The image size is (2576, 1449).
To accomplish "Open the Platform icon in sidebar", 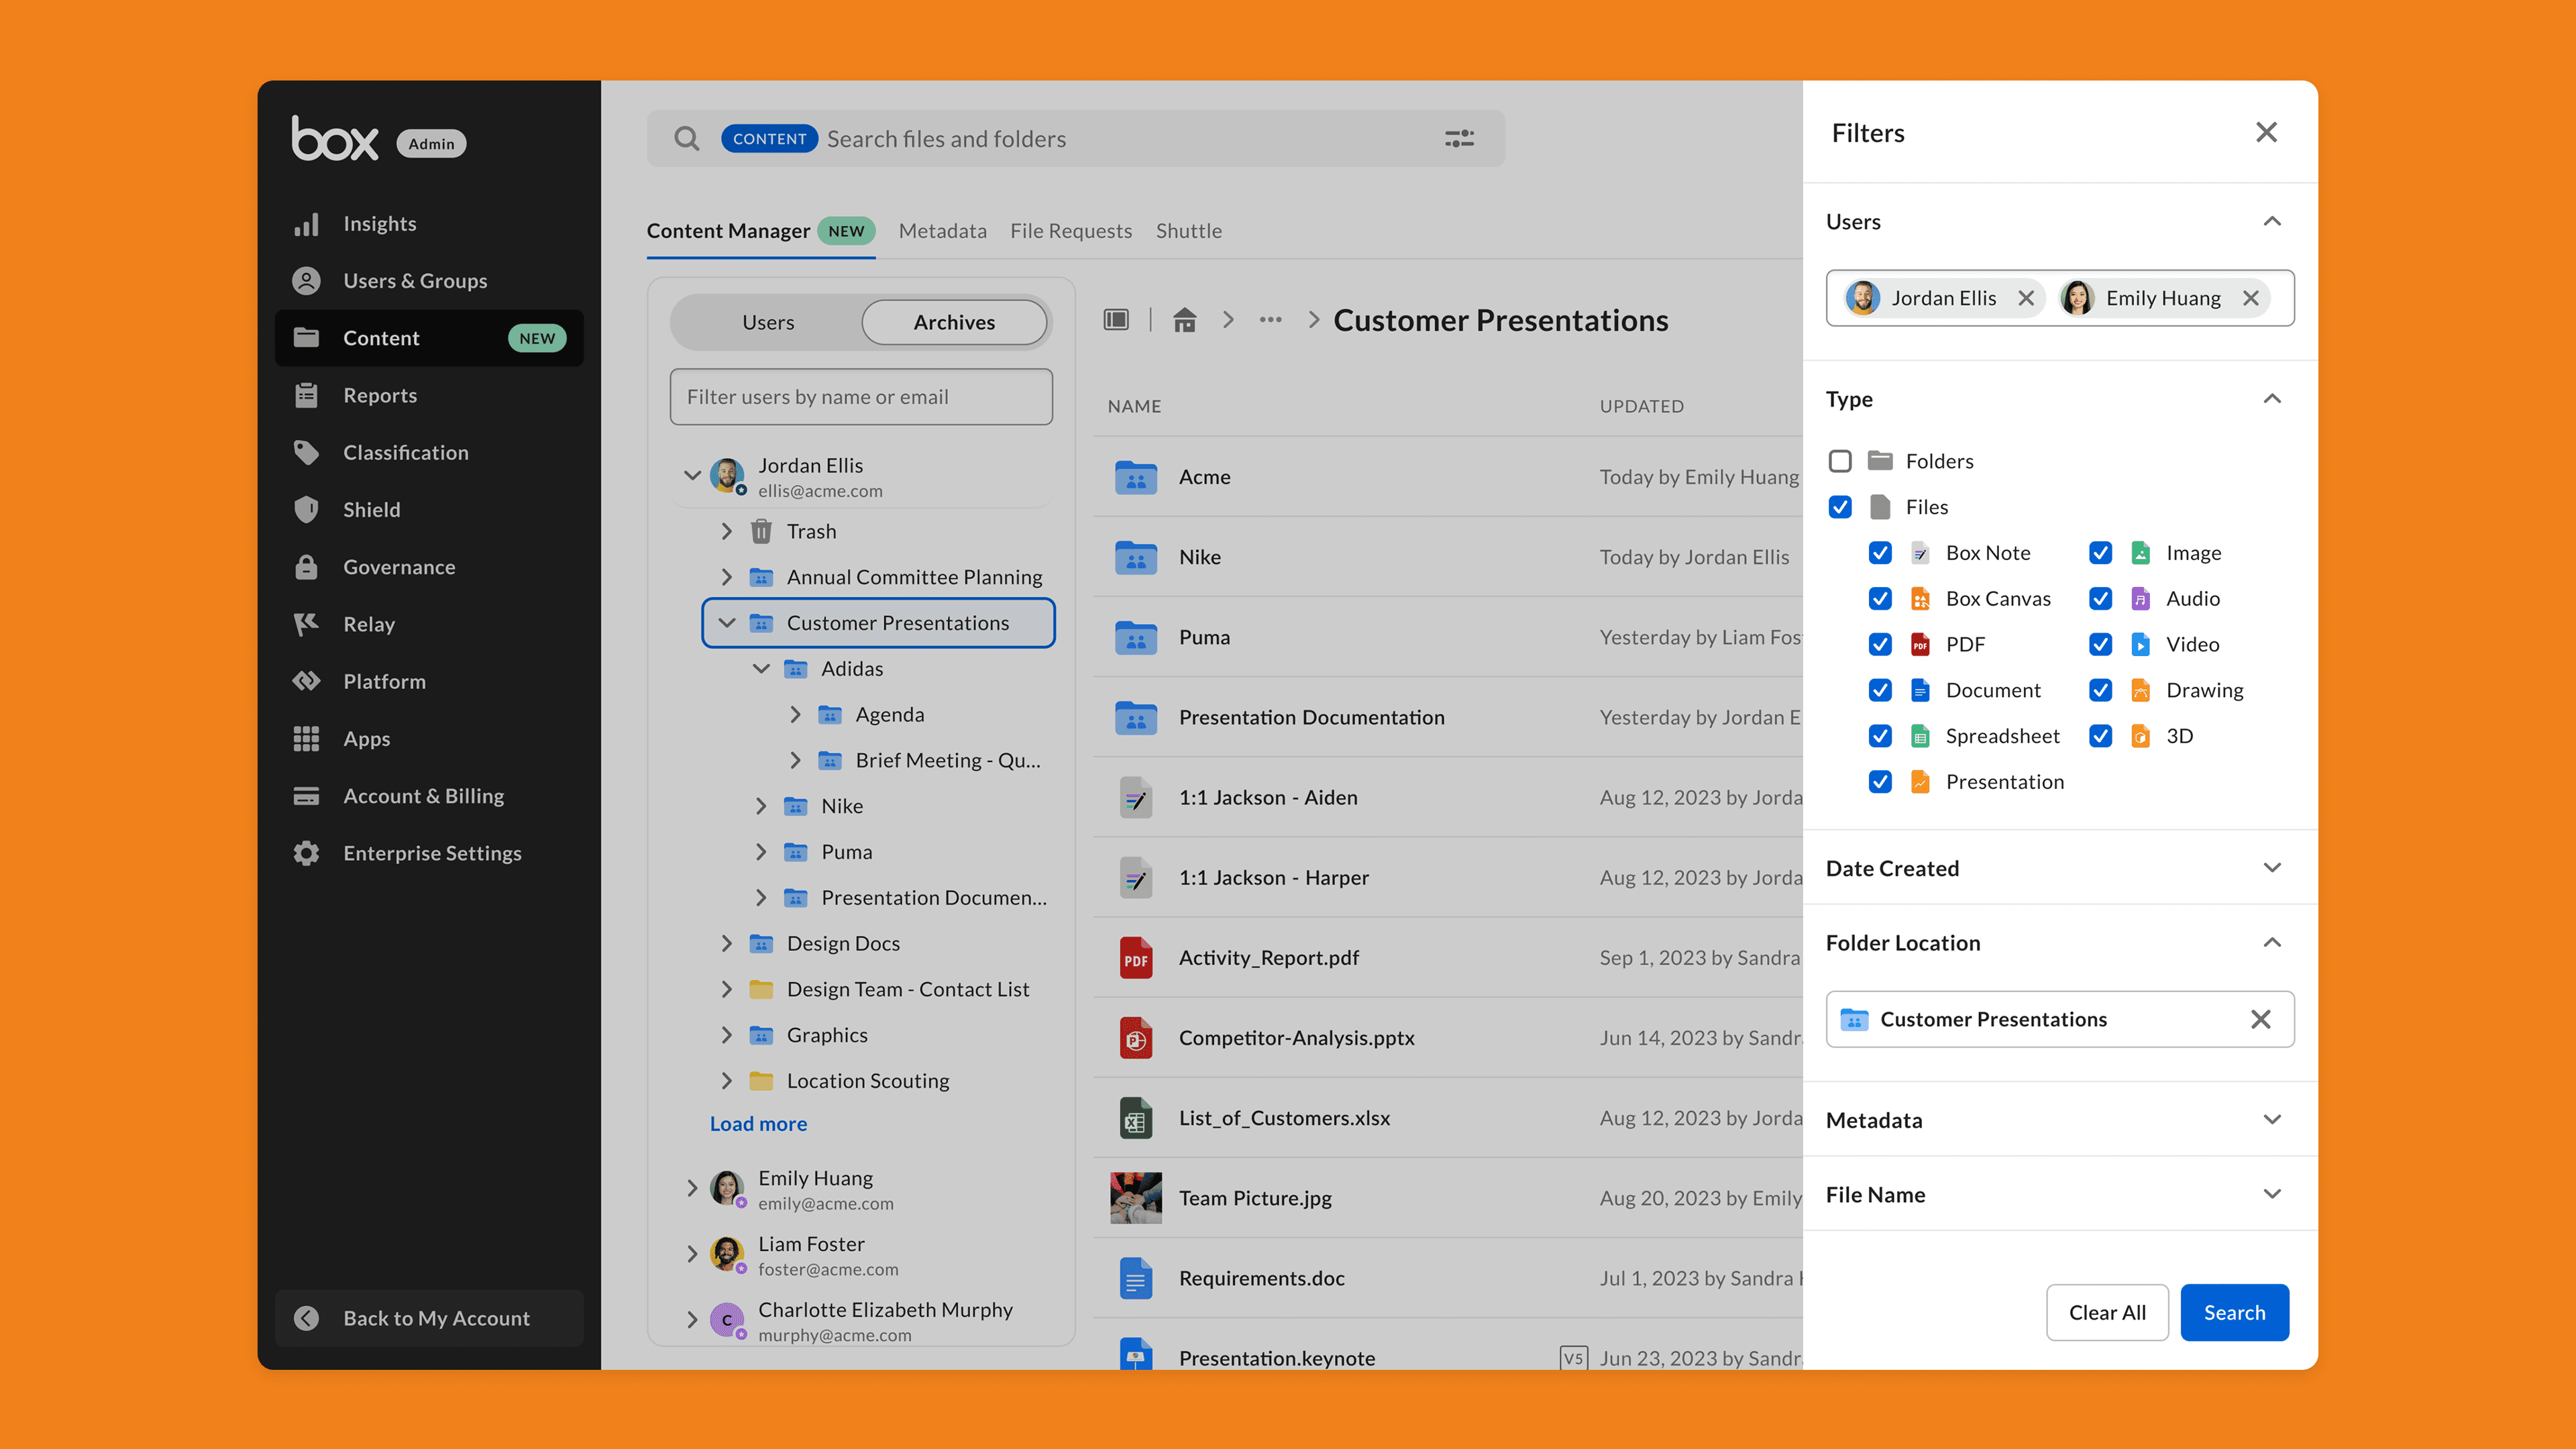I will tap(306, 681).
